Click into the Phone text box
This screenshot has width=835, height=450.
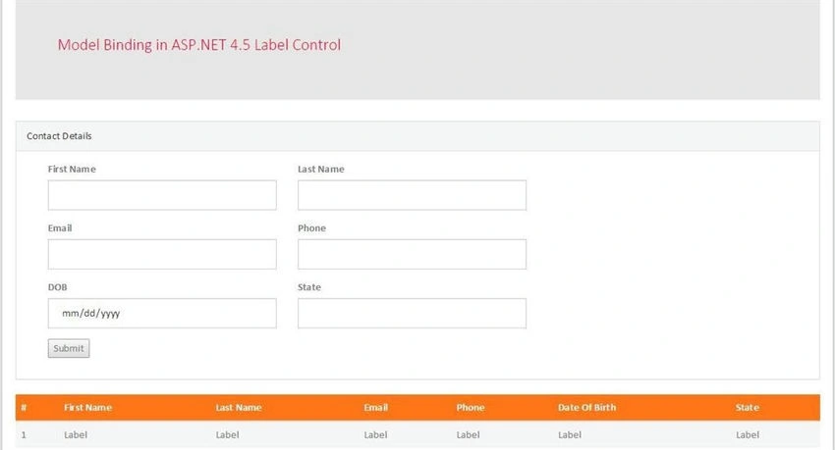(412, 254)
